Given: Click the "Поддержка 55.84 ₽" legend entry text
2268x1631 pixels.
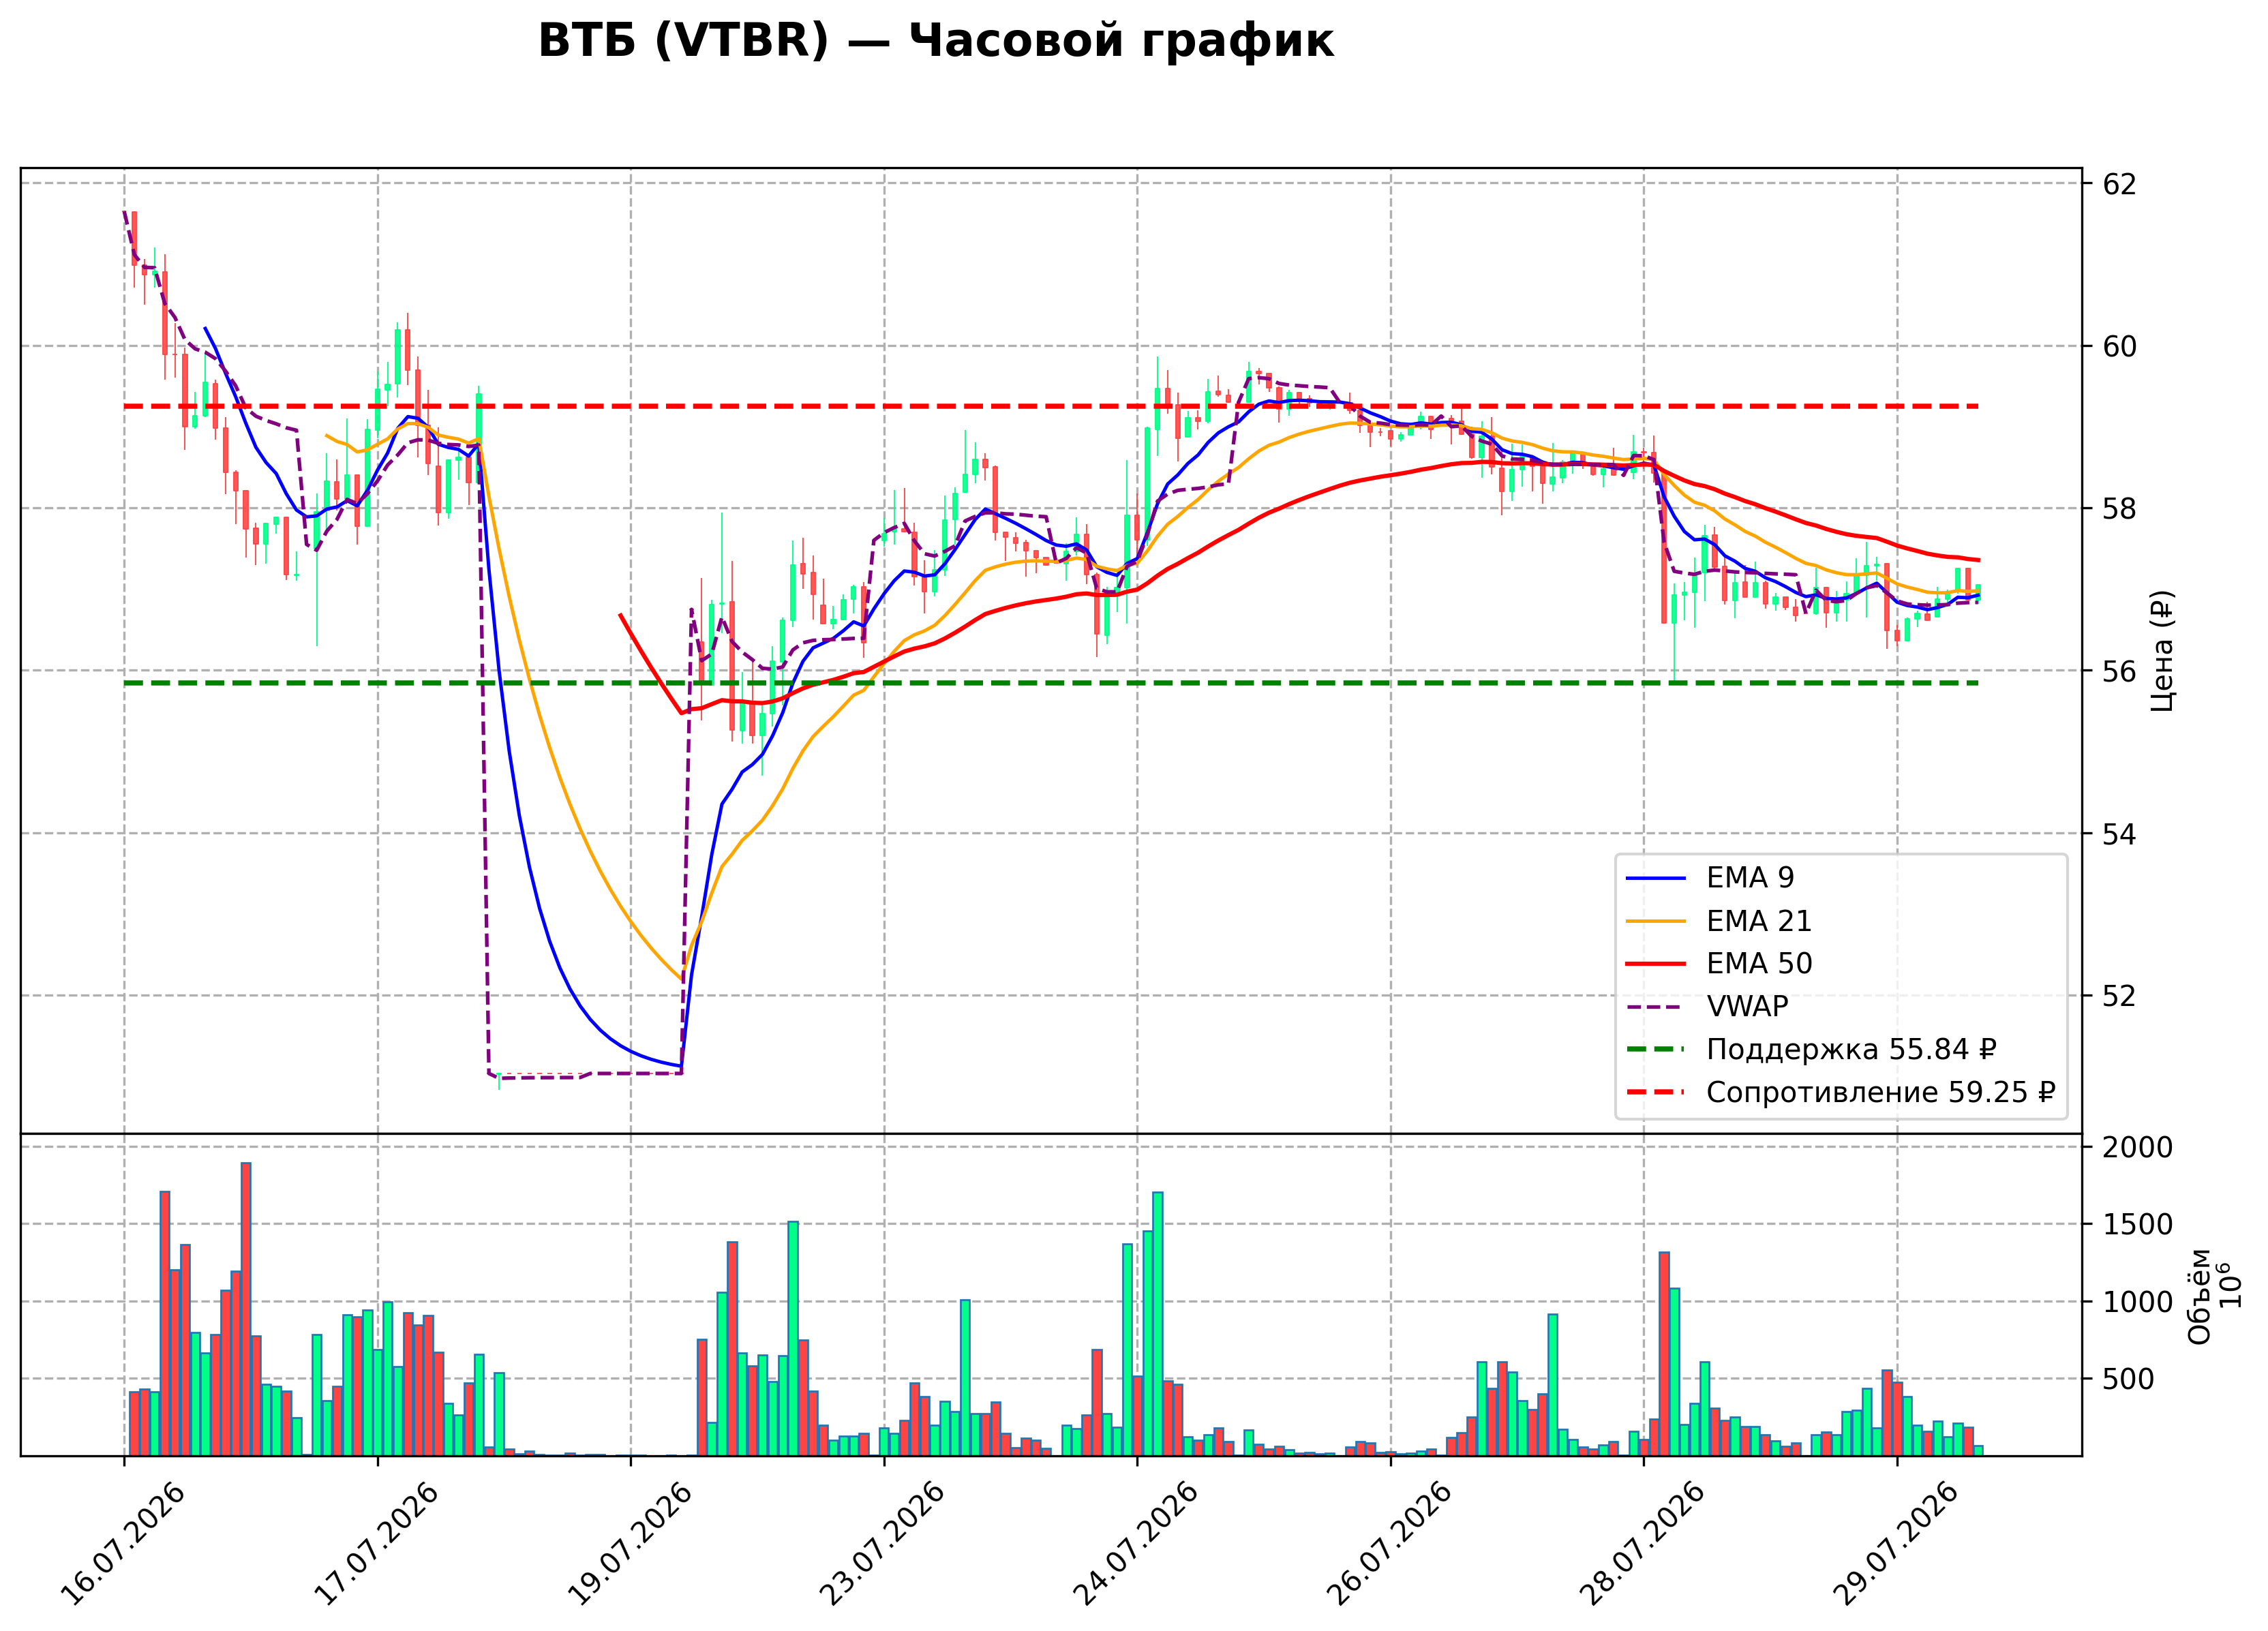Looking at the screenshot, I should click(1851, 1050).
